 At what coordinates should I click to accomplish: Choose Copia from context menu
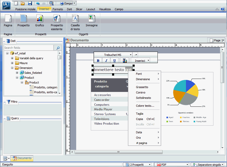[x=145, y=119]
